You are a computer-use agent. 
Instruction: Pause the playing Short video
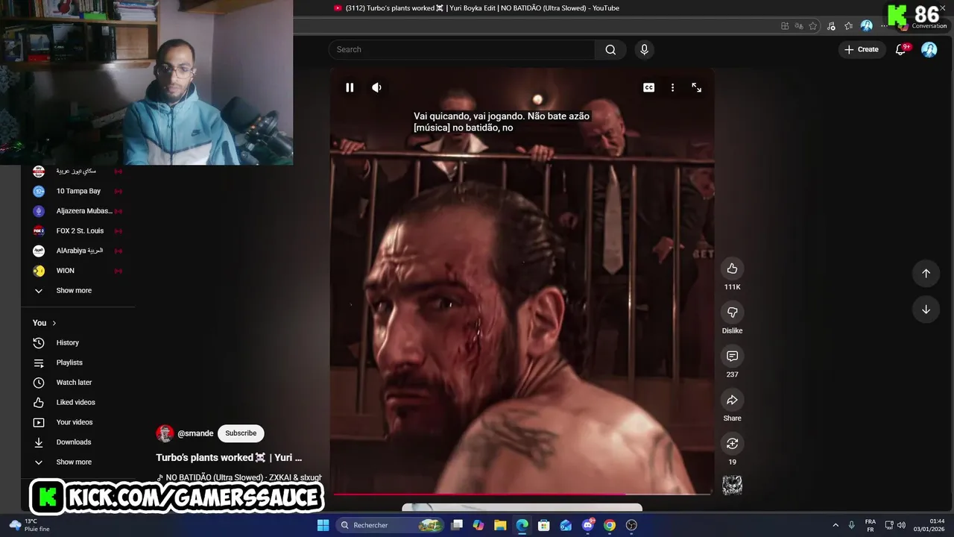coord(350,87)
